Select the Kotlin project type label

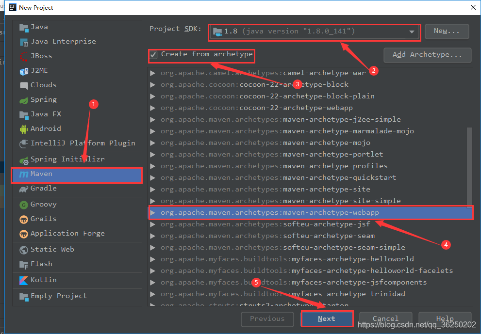44,280
